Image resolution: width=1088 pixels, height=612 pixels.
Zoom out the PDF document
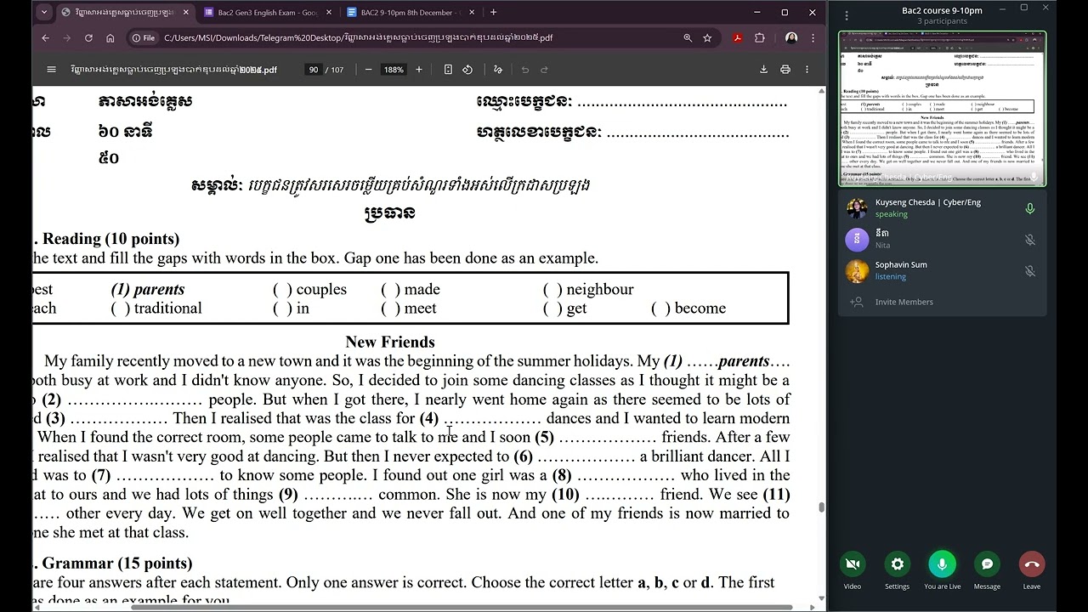tap(368, 70)
